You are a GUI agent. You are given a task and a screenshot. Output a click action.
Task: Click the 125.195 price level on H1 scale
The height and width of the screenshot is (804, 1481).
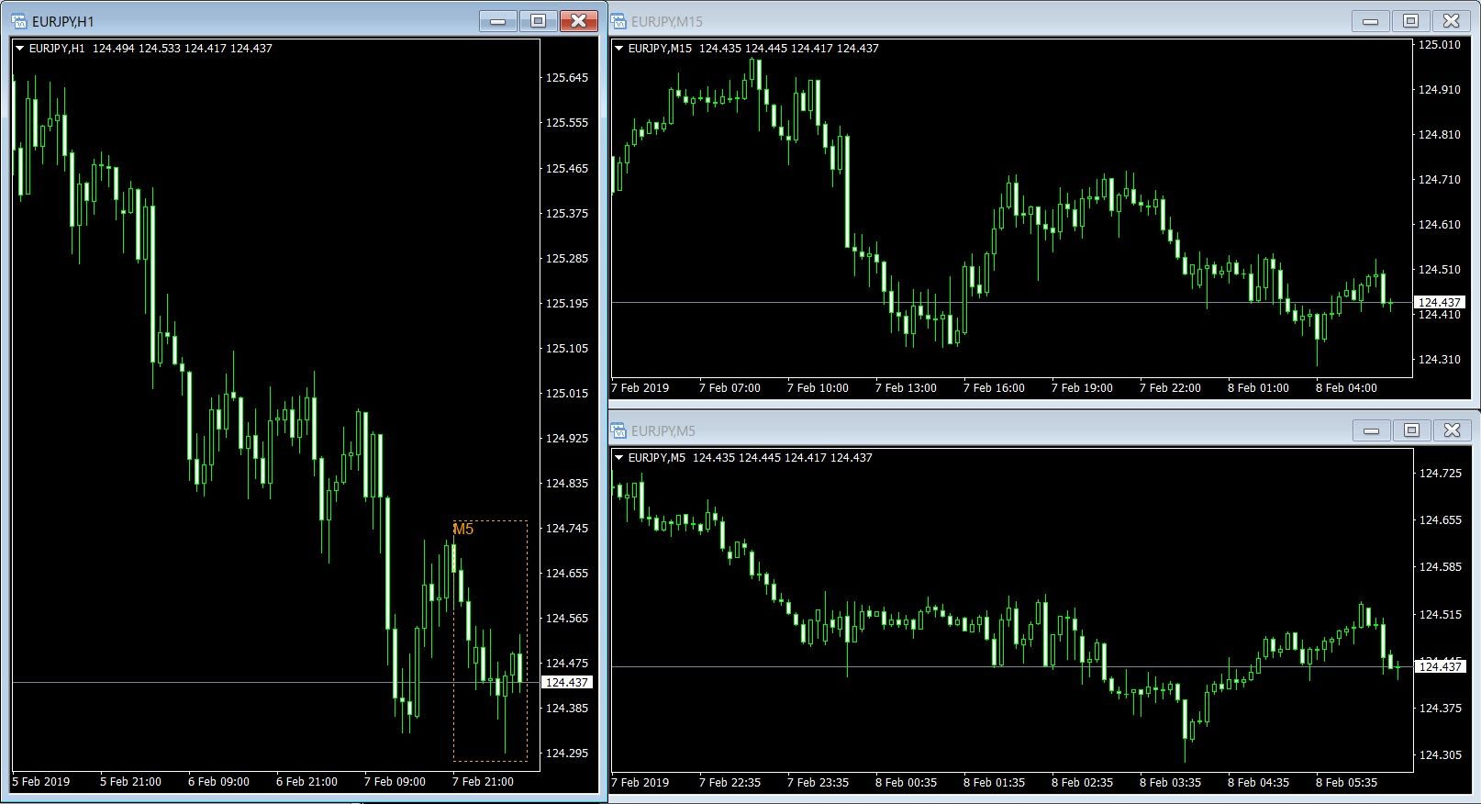pyautogui.click(x=567, y=304)
